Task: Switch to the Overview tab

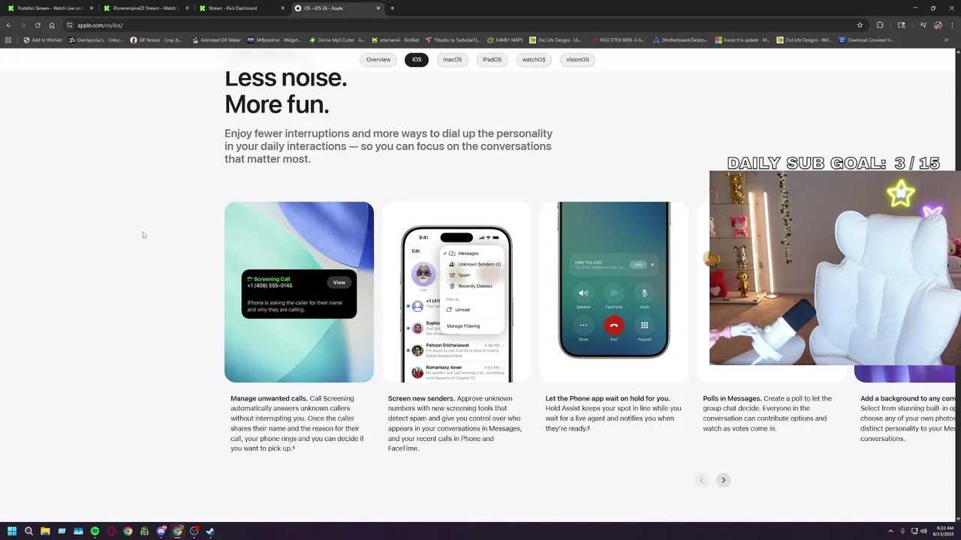Action: [378, 59]
